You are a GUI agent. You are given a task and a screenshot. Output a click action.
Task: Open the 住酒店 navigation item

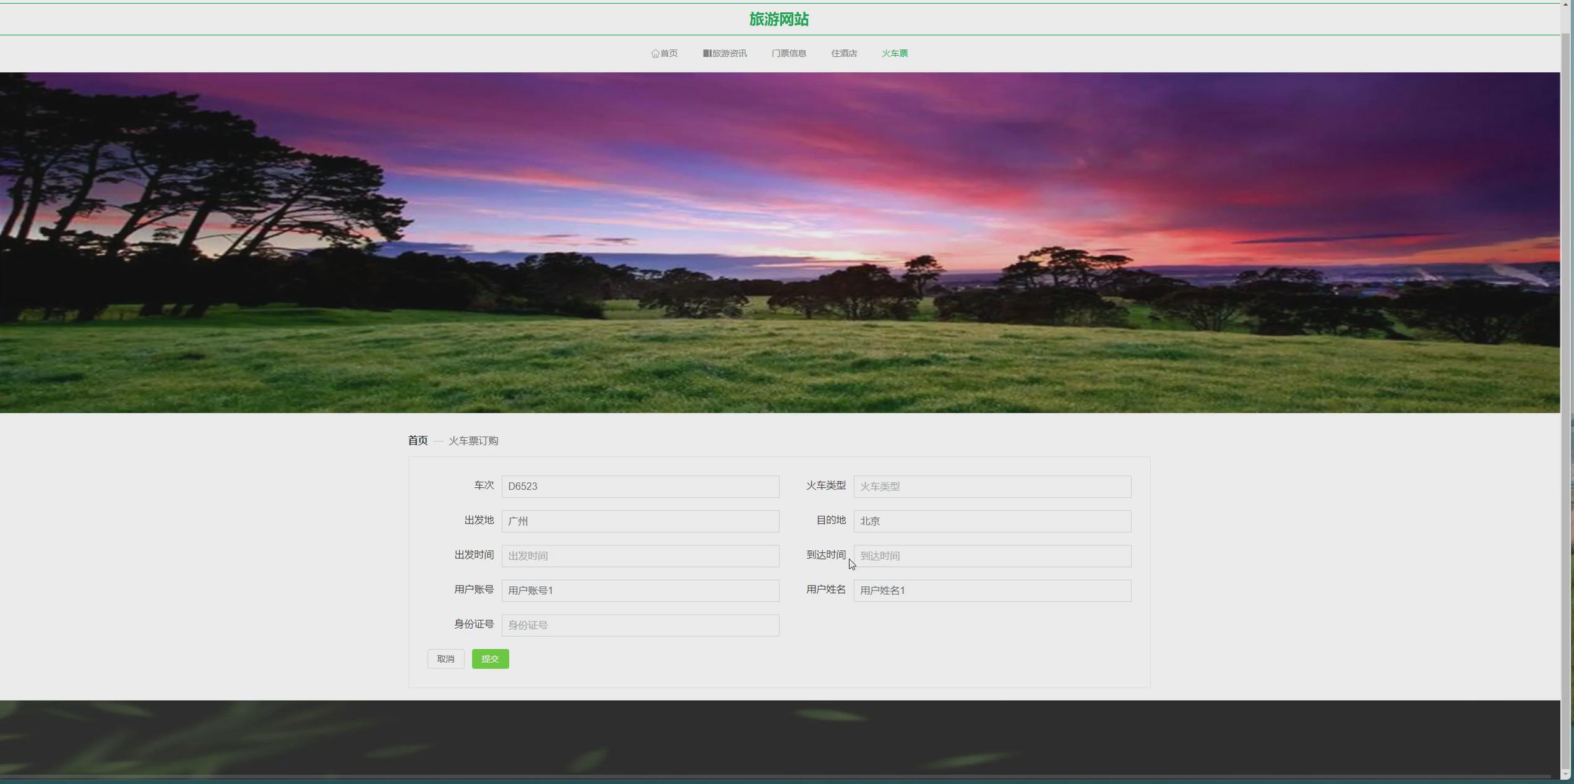point(844,53)
